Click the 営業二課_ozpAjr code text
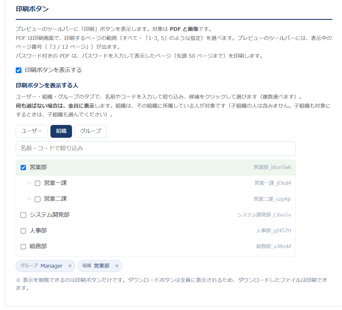This screenshot has height=310, width=342. coord(272,199)
